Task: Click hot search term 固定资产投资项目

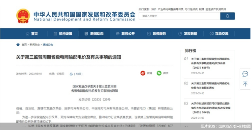Action: click(216, 9)
